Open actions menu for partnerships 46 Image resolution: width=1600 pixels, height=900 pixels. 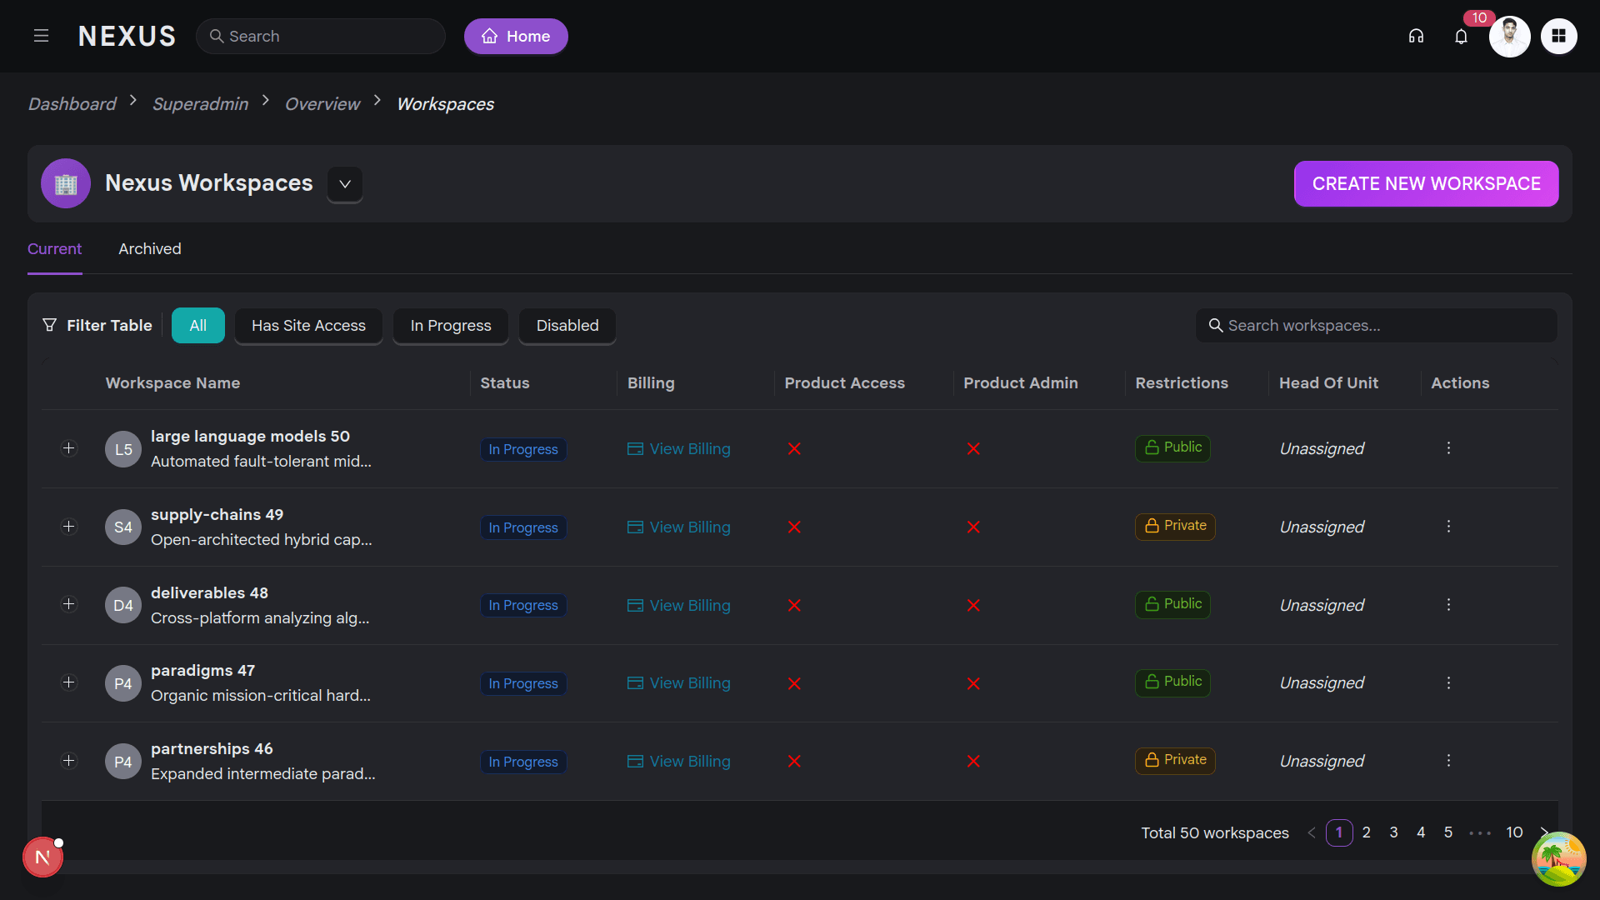tap(1448, 761)
